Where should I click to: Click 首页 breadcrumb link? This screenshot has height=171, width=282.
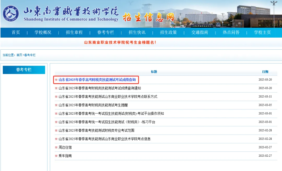click(19, 55)
